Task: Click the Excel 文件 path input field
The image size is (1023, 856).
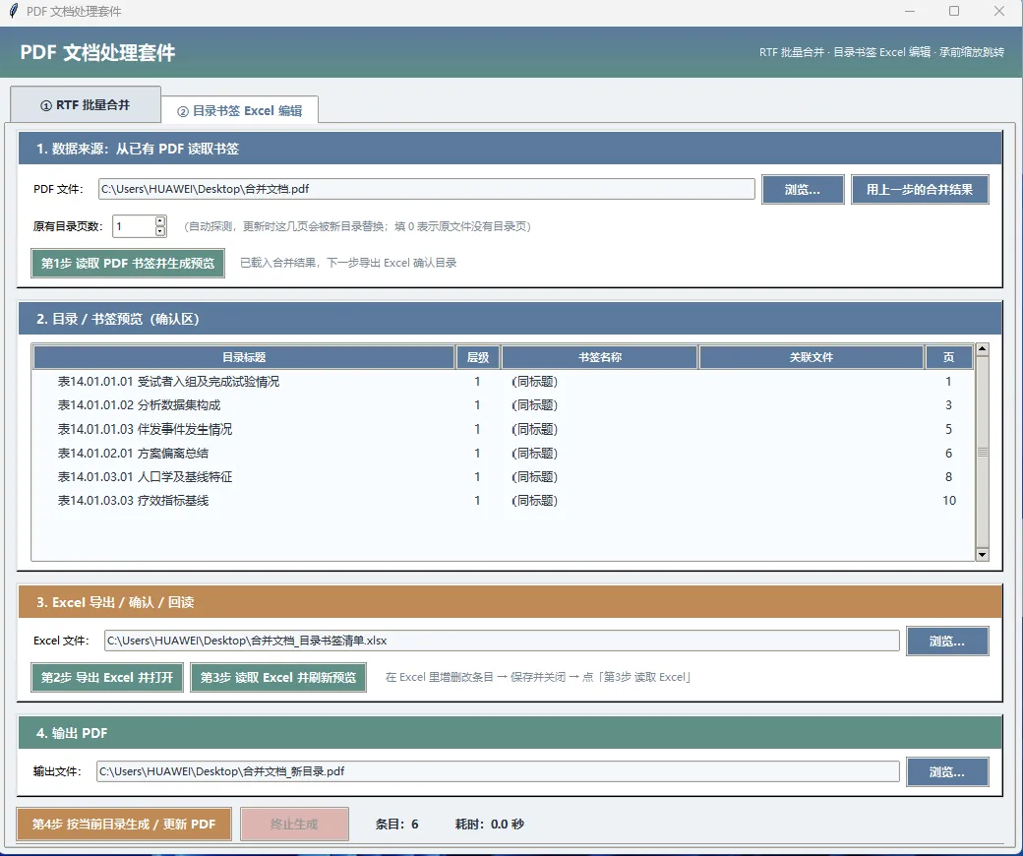Action: coord(502,641)
